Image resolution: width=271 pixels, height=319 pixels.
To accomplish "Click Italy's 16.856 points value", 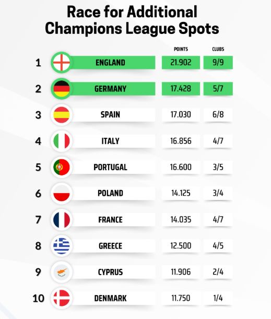I will click(x=181, y=141).
